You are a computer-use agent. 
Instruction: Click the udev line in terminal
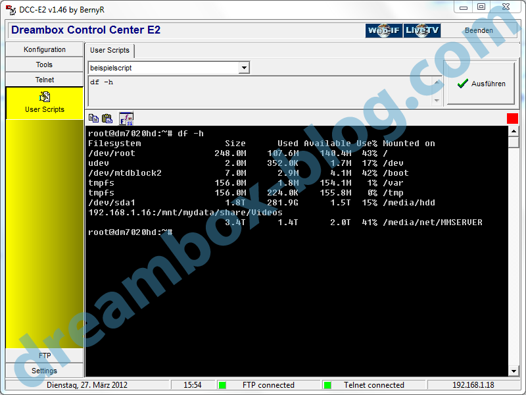(x=245, y=163)
